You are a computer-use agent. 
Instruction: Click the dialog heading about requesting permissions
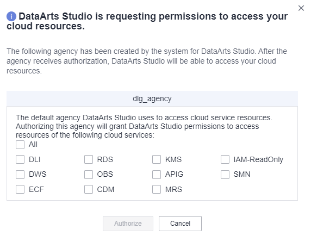pos(147,21)
